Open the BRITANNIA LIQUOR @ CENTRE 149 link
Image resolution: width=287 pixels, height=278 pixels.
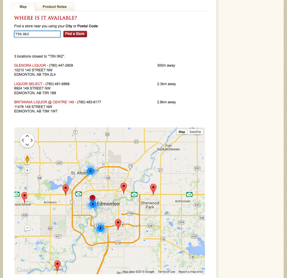pyautogui.click(x=44, y=102)
